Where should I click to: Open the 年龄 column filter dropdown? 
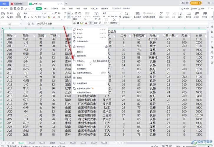tap(59, 36)
